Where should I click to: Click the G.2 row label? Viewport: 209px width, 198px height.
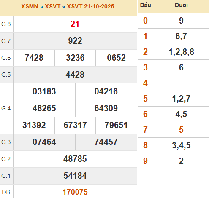point(6,159)
